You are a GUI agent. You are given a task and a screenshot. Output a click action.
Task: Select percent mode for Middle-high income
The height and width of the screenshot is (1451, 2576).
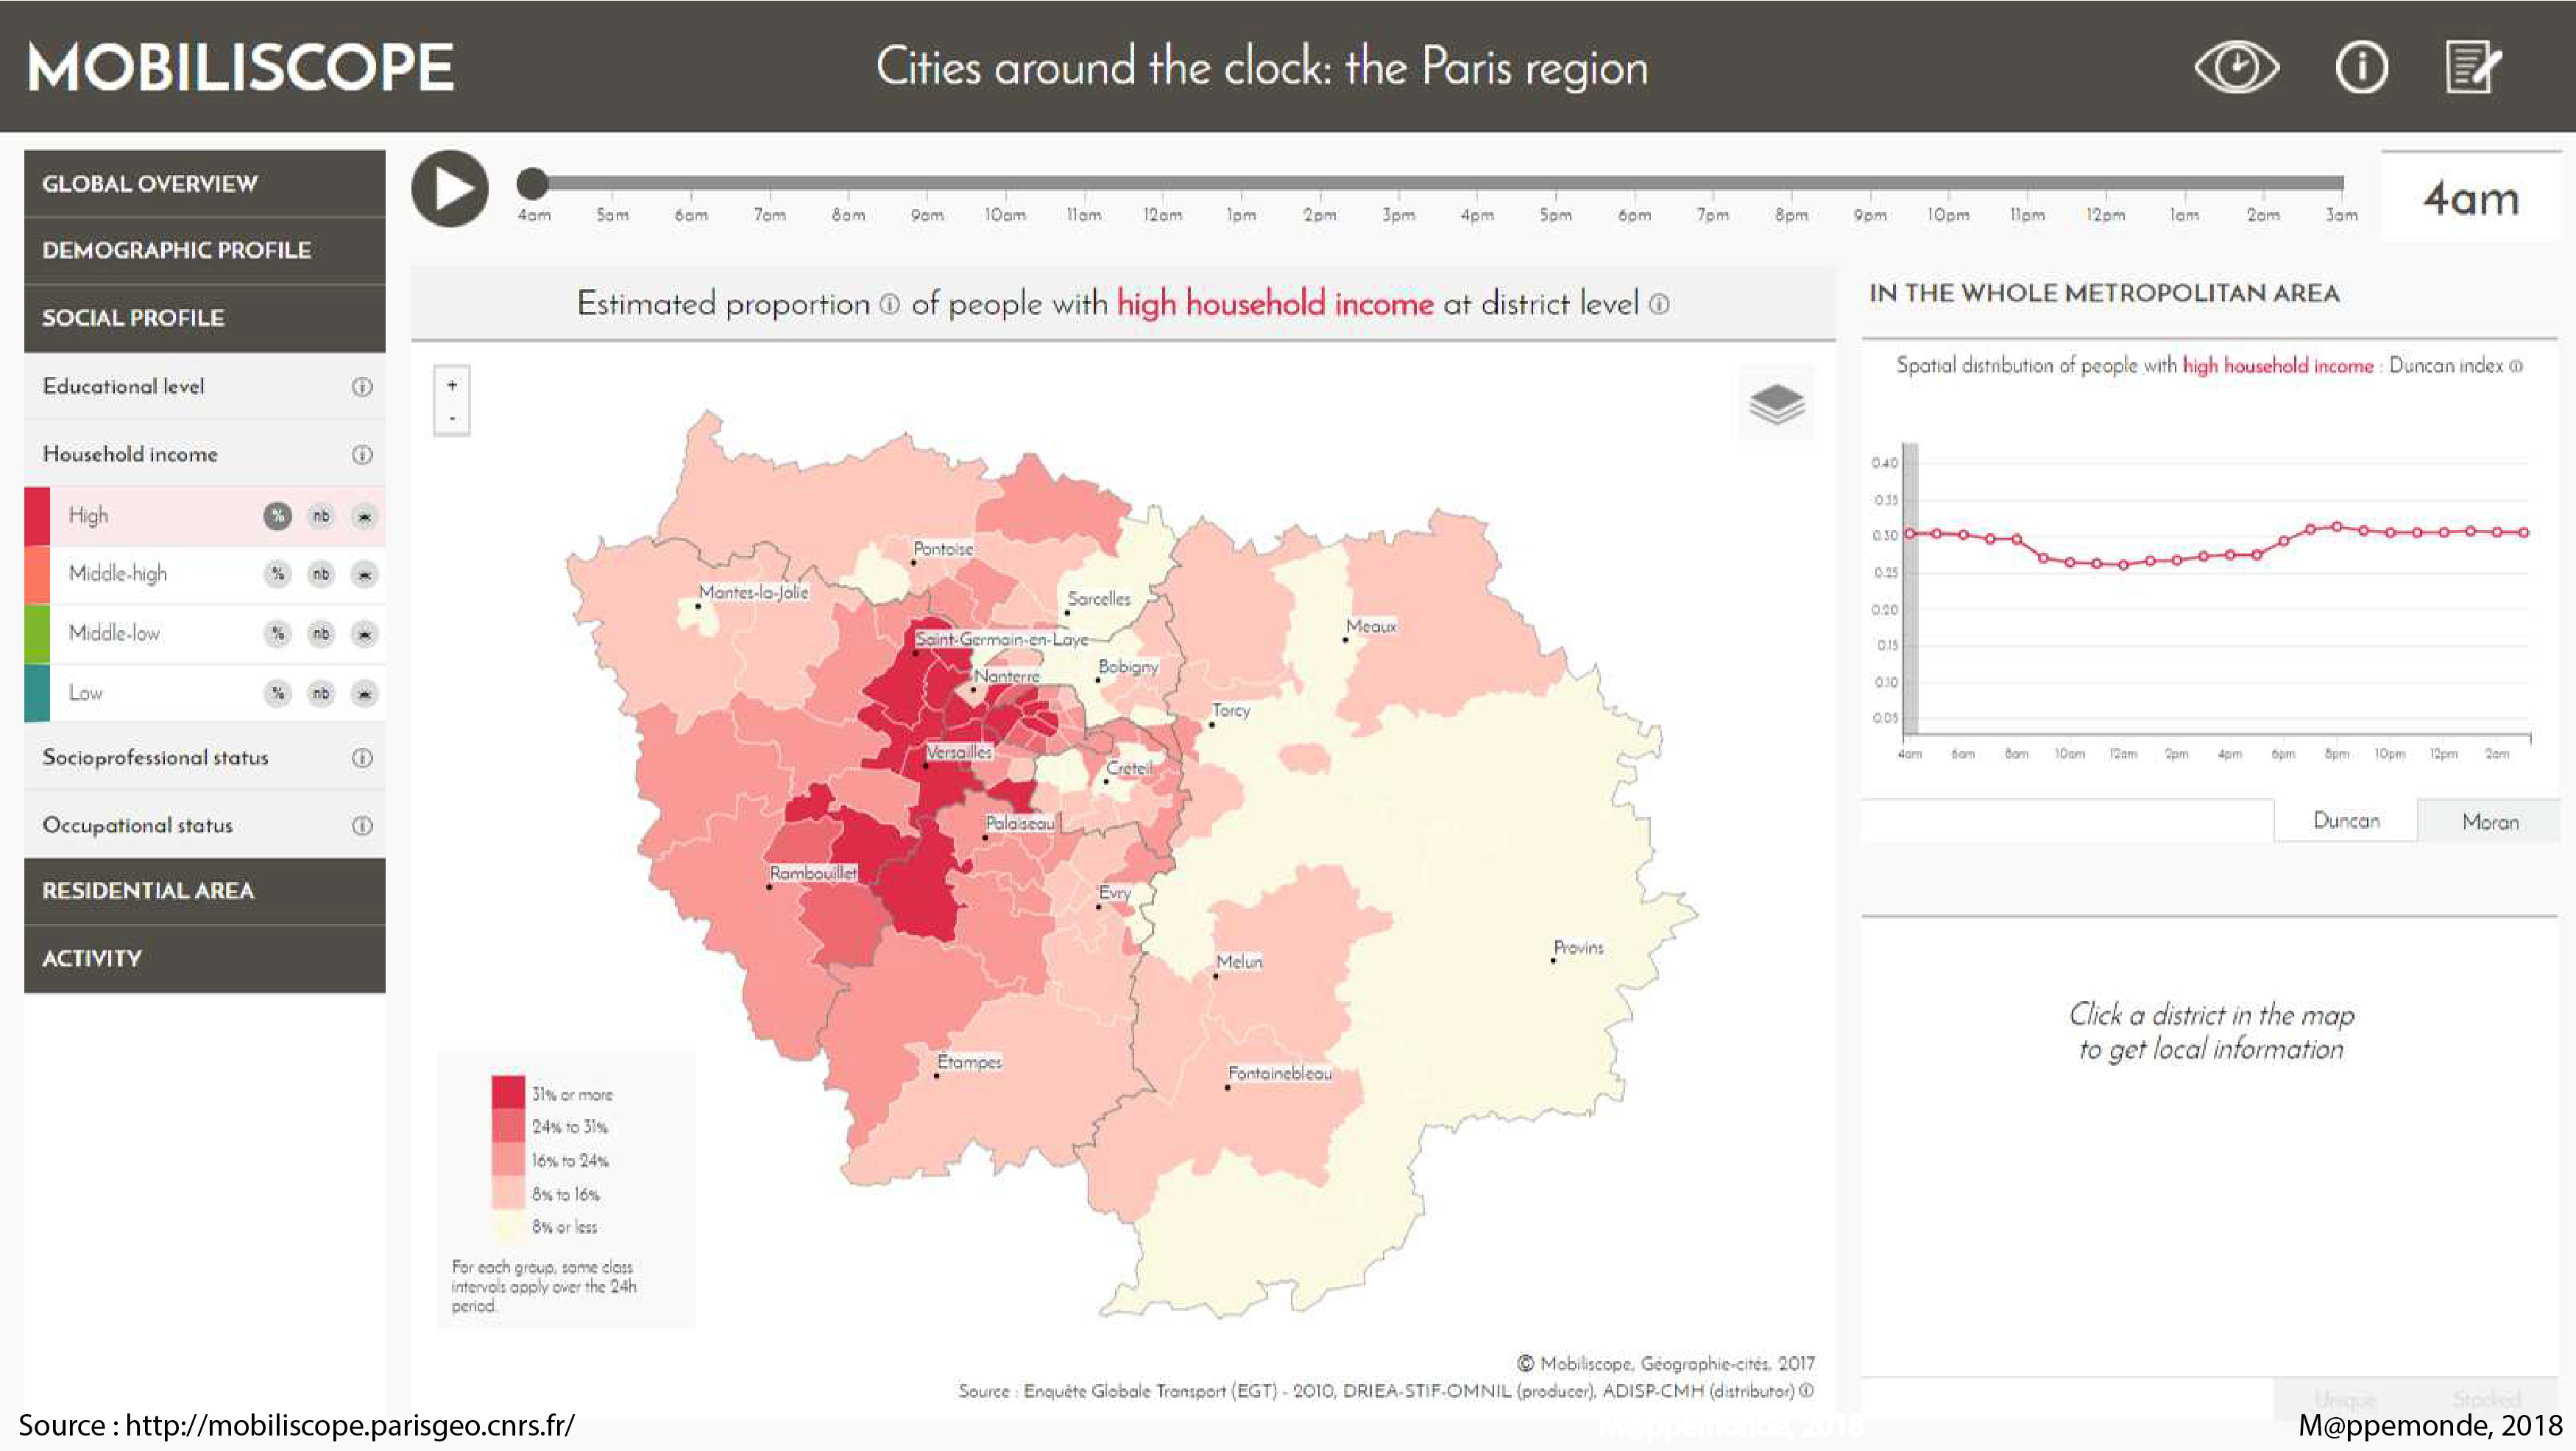point(277,574)
